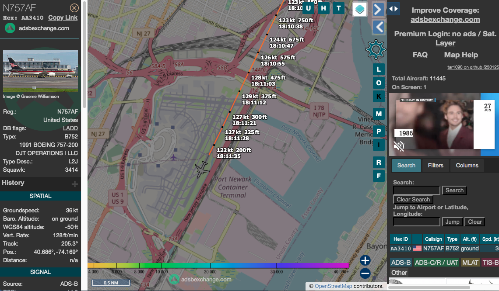
Task: Sort table by Alt. (ft) column
Action: [469, 239]
